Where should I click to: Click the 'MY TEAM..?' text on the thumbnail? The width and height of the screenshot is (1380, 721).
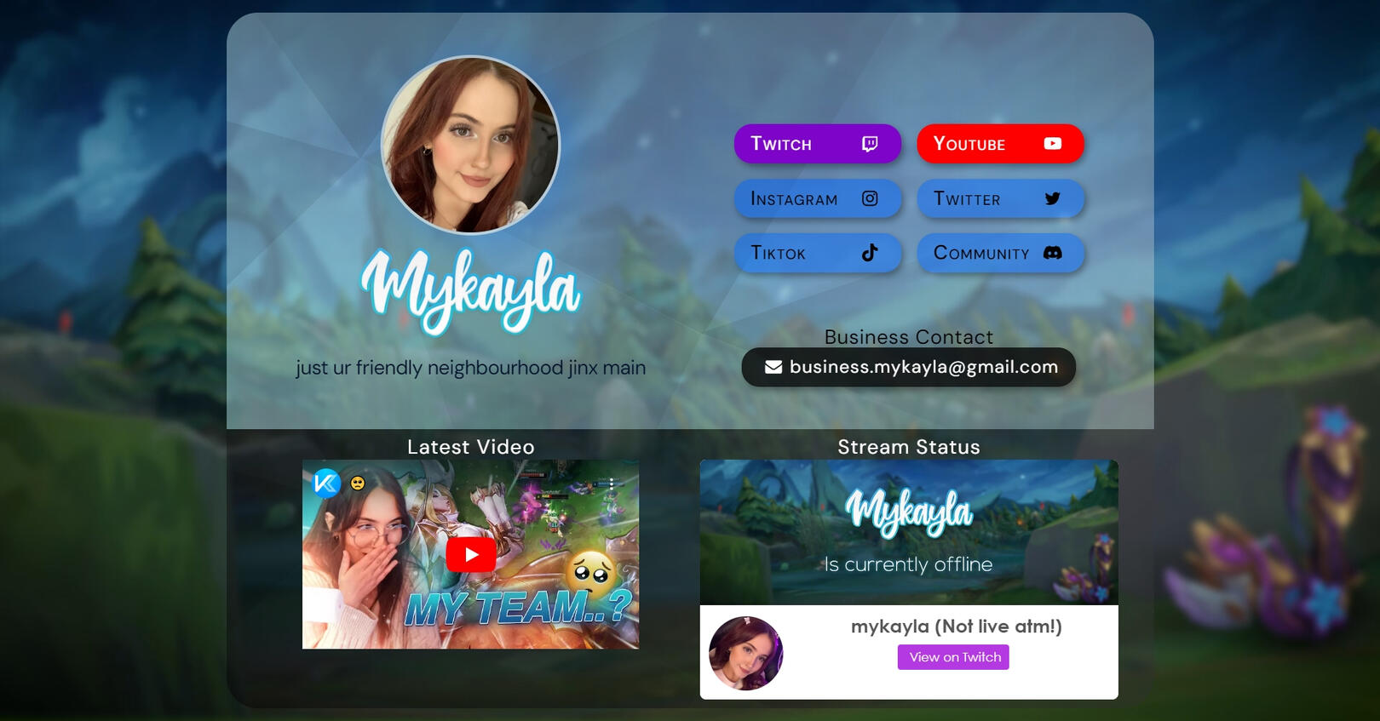coord(517,609)
